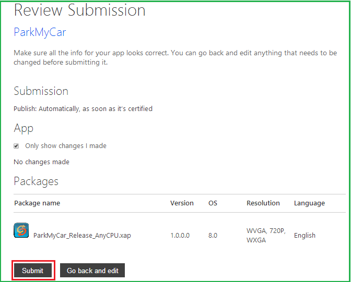This screenshot has height=282, width=351.
Task: Click the Only show changes label
Action: point(66,146)
